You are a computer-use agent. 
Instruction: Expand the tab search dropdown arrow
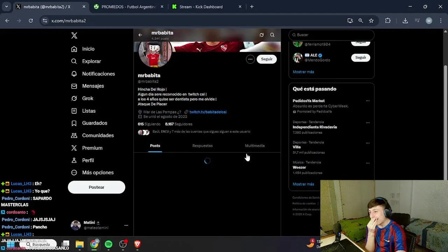pos(6,7)
